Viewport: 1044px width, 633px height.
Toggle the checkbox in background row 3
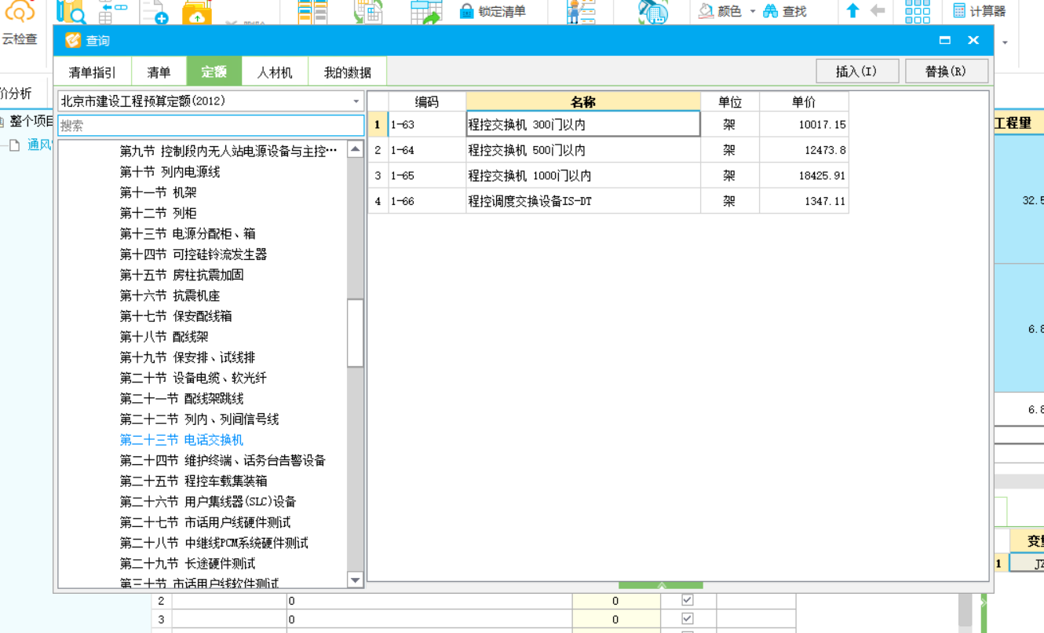point(688,618)
